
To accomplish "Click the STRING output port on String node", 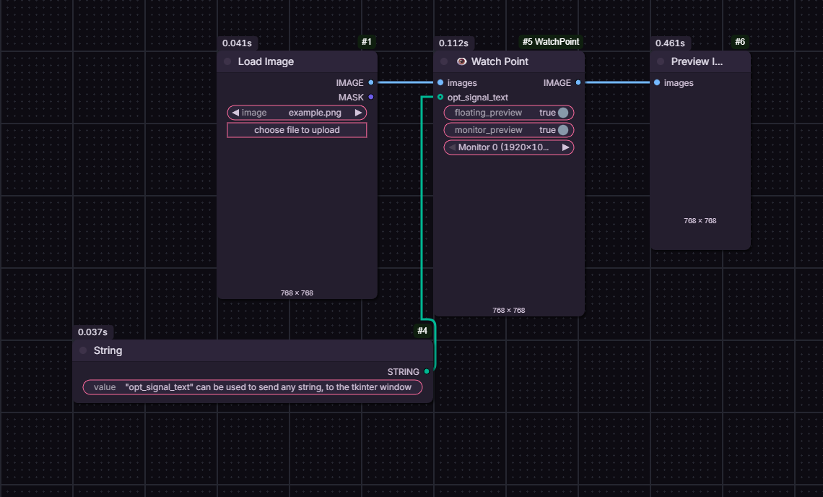I will (x=427, y=371).
